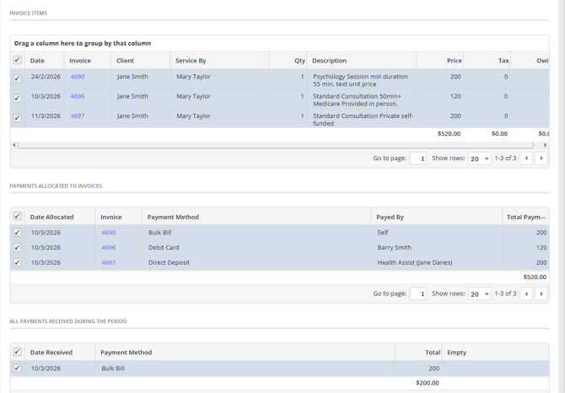Open invoice 4697 link in Payments Allocated
This screenshot has height=393, width=565.
tap(108, 262)
